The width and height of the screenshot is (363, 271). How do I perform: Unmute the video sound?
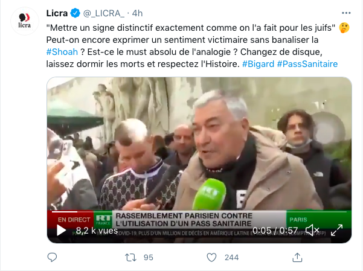tap(312, 231)
